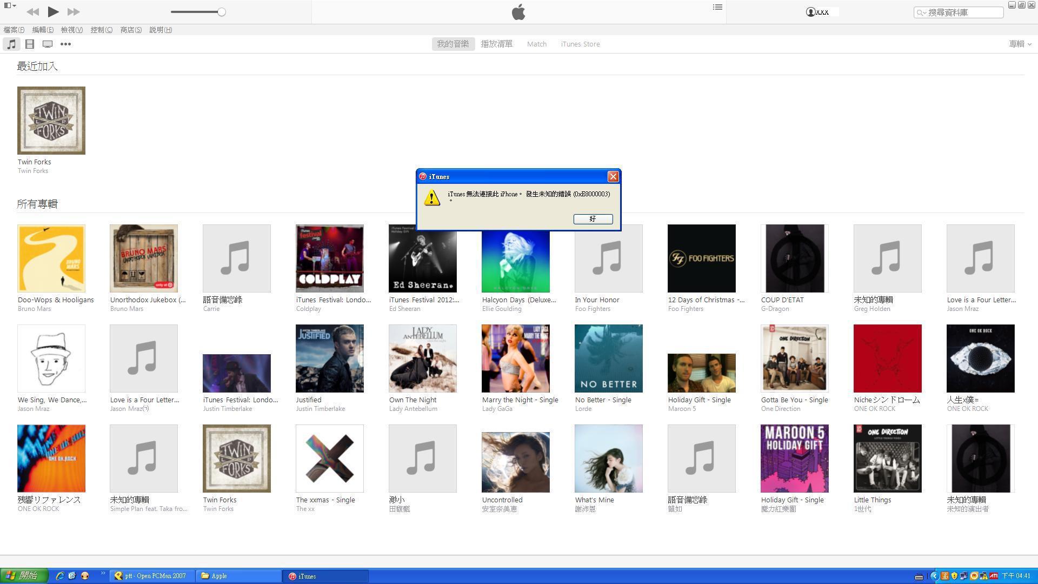Open 人生x僕= album cover
This screenshot has width=1038, height=584.
pyautogui.click(x=981, y=359)
